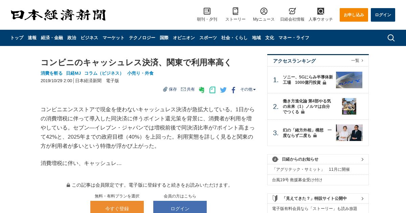406x213 pixels.
Task: Share article to Evernote
Action: tap(202, 90)
